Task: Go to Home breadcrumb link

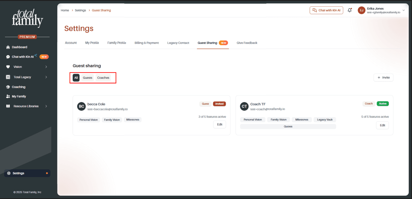Action: [x=65, y=10]
